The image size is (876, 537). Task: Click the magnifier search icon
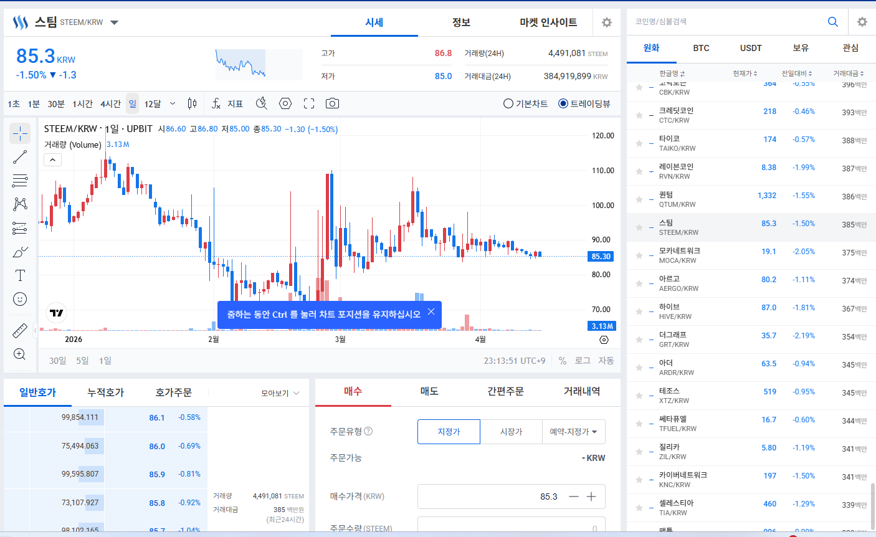(x=833, y=22)
